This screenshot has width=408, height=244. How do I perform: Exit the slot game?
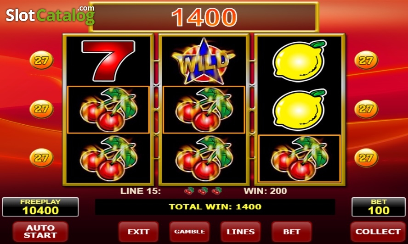[x=138, y=232]
